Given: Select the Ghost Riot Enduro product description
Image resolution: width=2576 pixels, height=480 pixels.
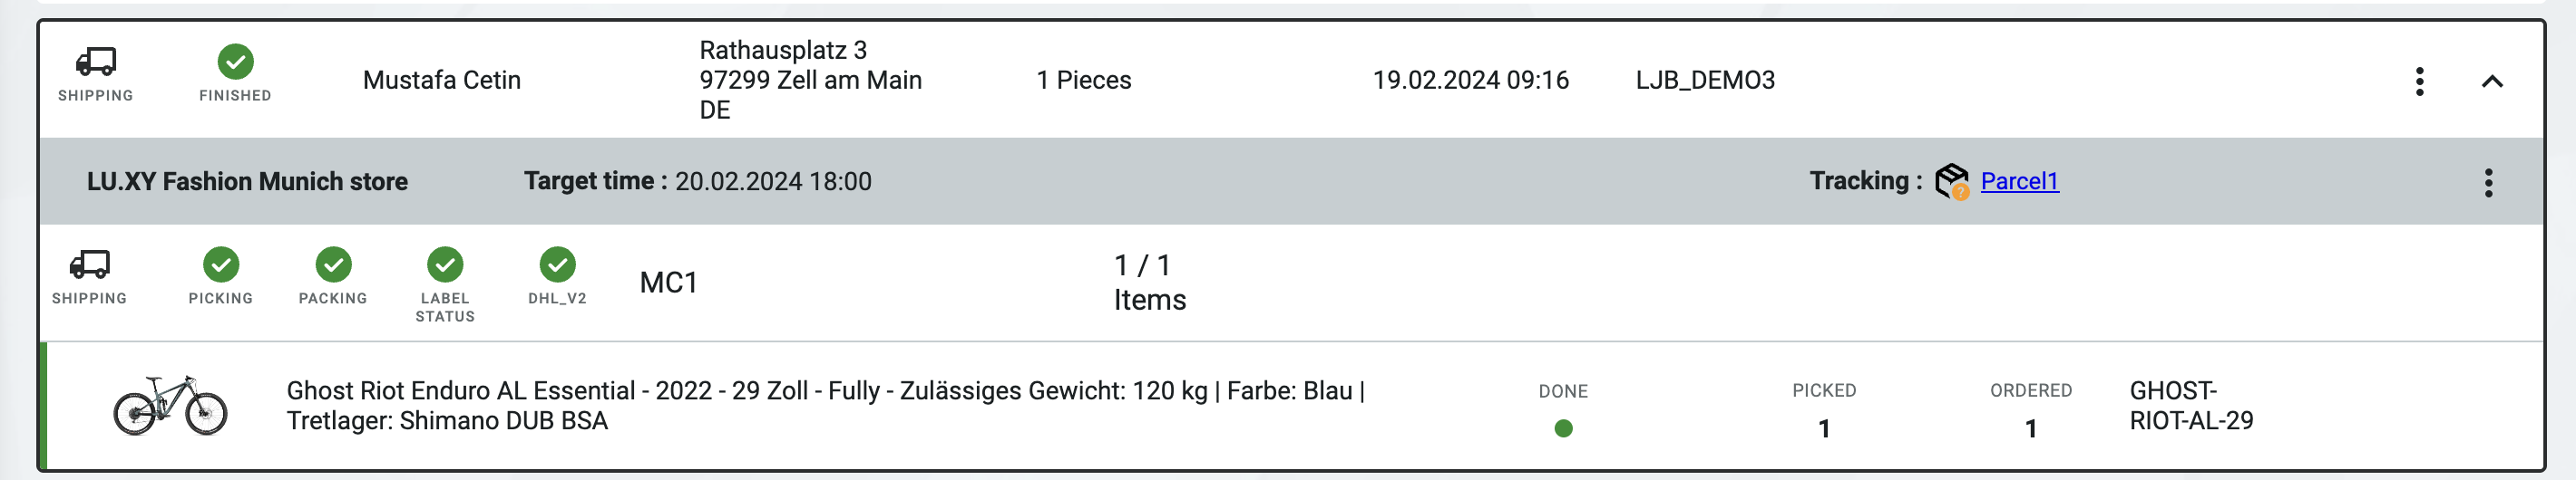Looking at the screenshot, I should point(825,405).
